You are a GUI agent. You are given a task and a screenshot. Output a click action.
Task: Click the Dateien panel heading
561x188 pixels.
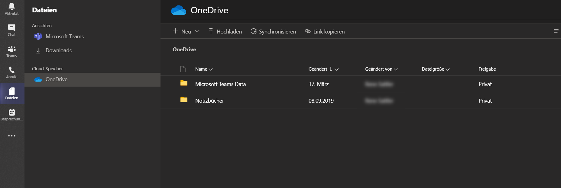coord(44,10)
